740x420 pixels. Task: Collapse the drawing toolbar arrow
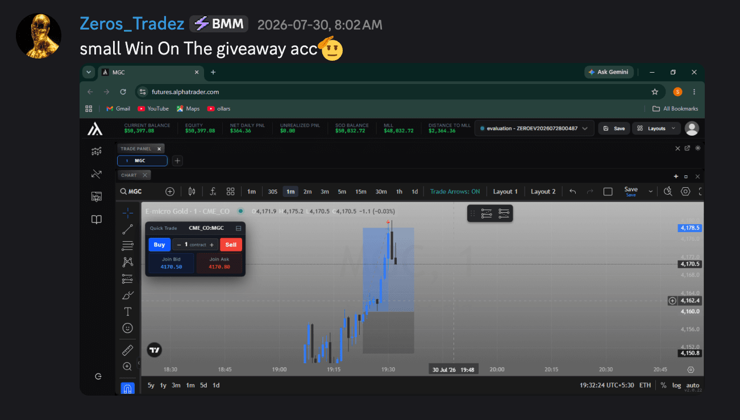139,363
